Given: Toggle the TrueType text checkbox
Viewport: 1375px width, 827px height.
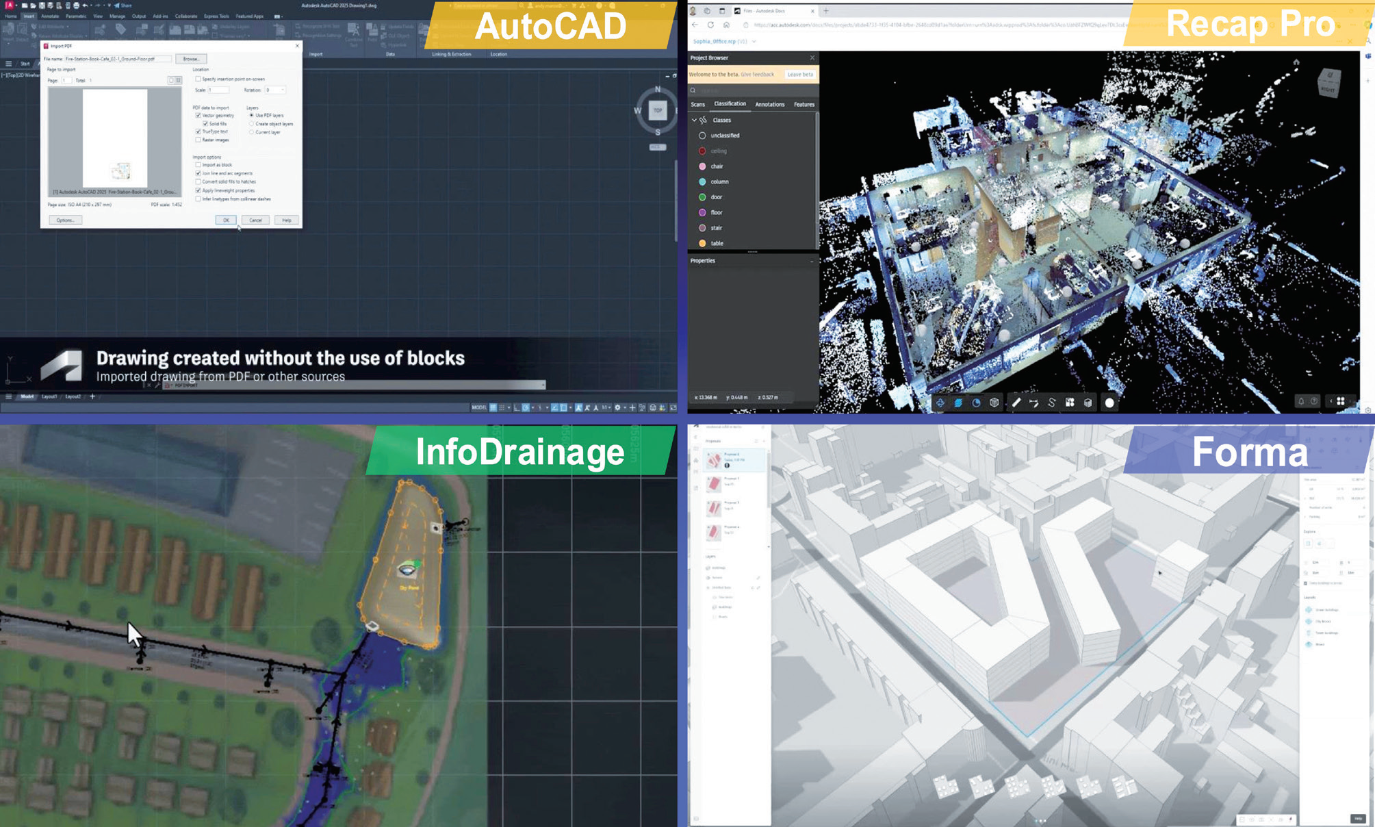Looking at the screenshot, I should point(198,131).
